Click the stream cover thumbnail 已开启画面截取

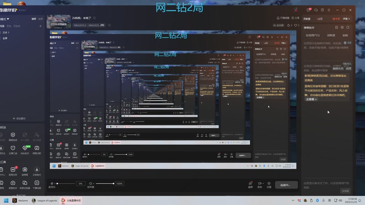click(x=59, y=21)
